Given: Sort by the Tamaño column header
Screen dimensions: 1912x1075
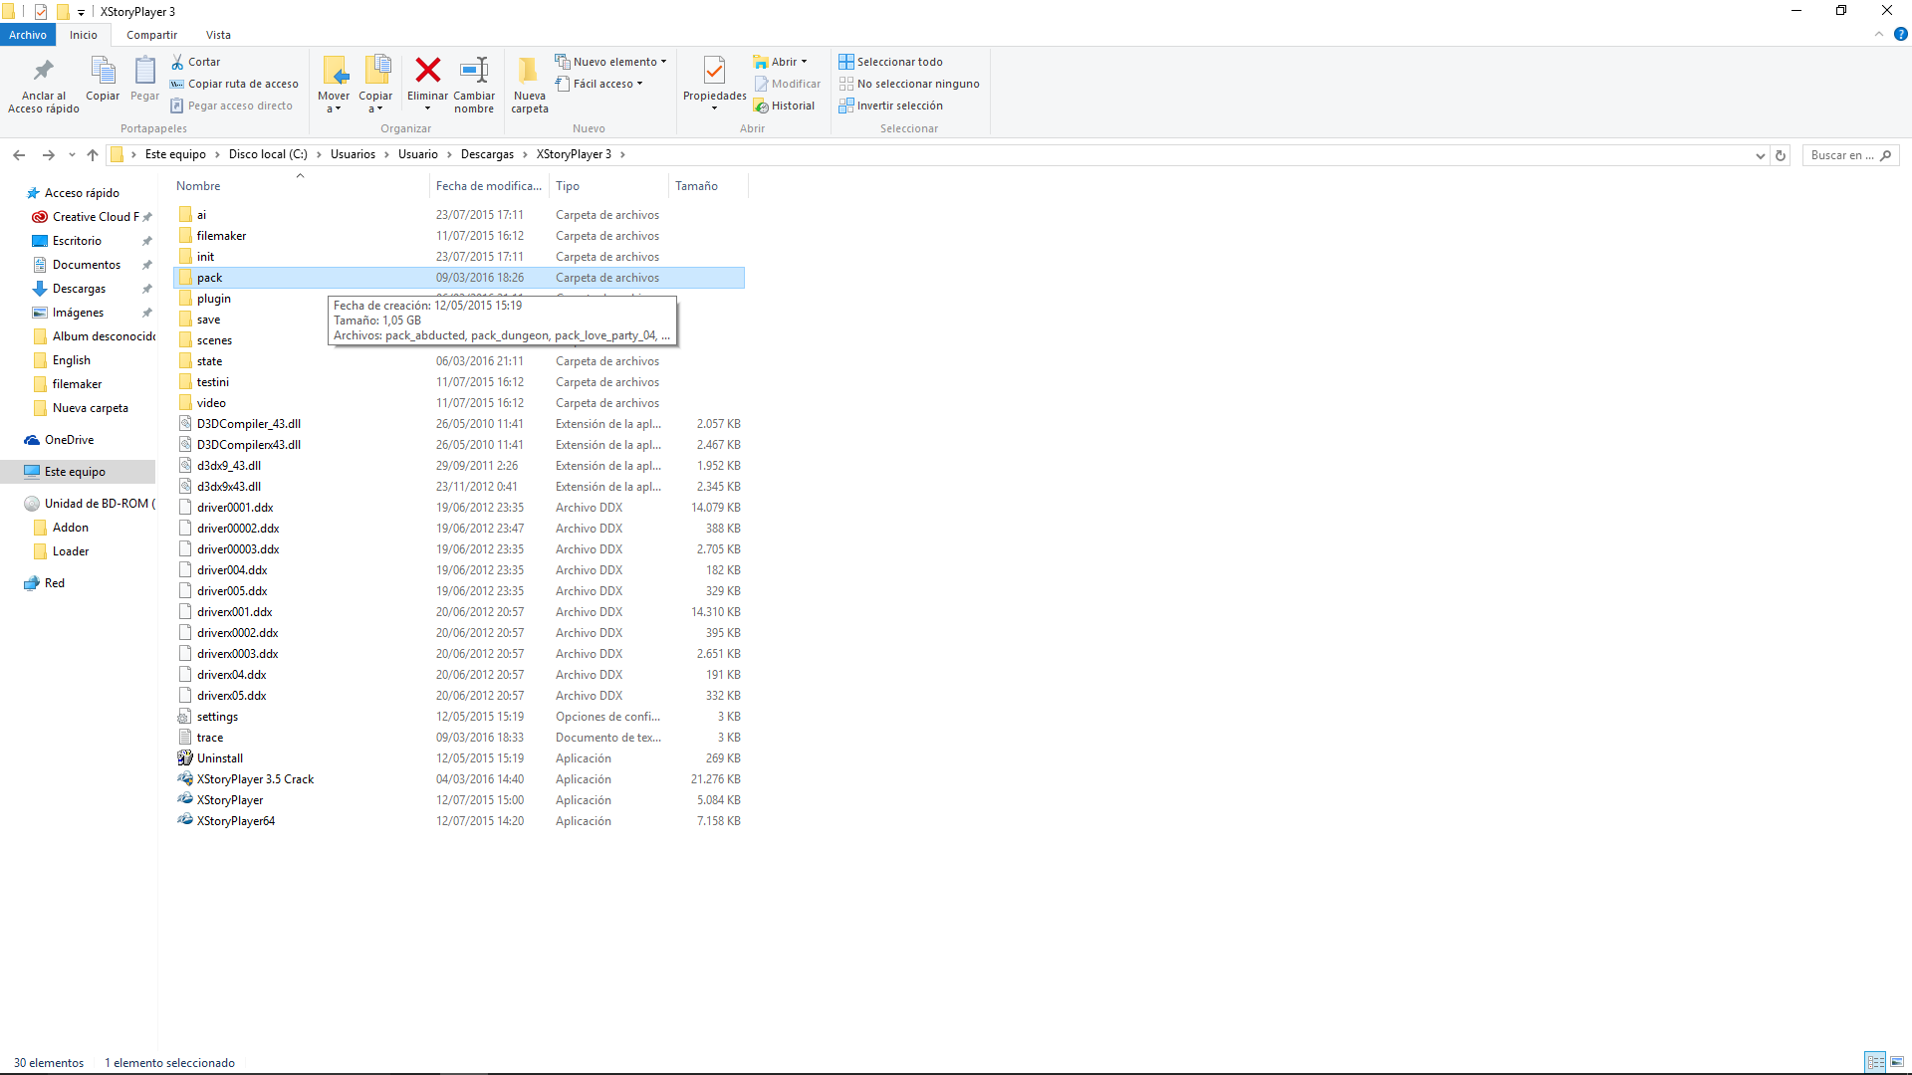Looking at the screenshot, I should [x=707, y=186].
